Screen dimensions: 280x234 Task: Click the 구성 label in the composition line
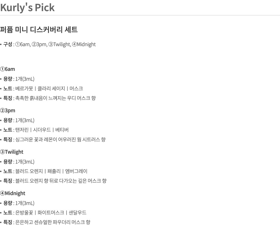click(7, 44)
